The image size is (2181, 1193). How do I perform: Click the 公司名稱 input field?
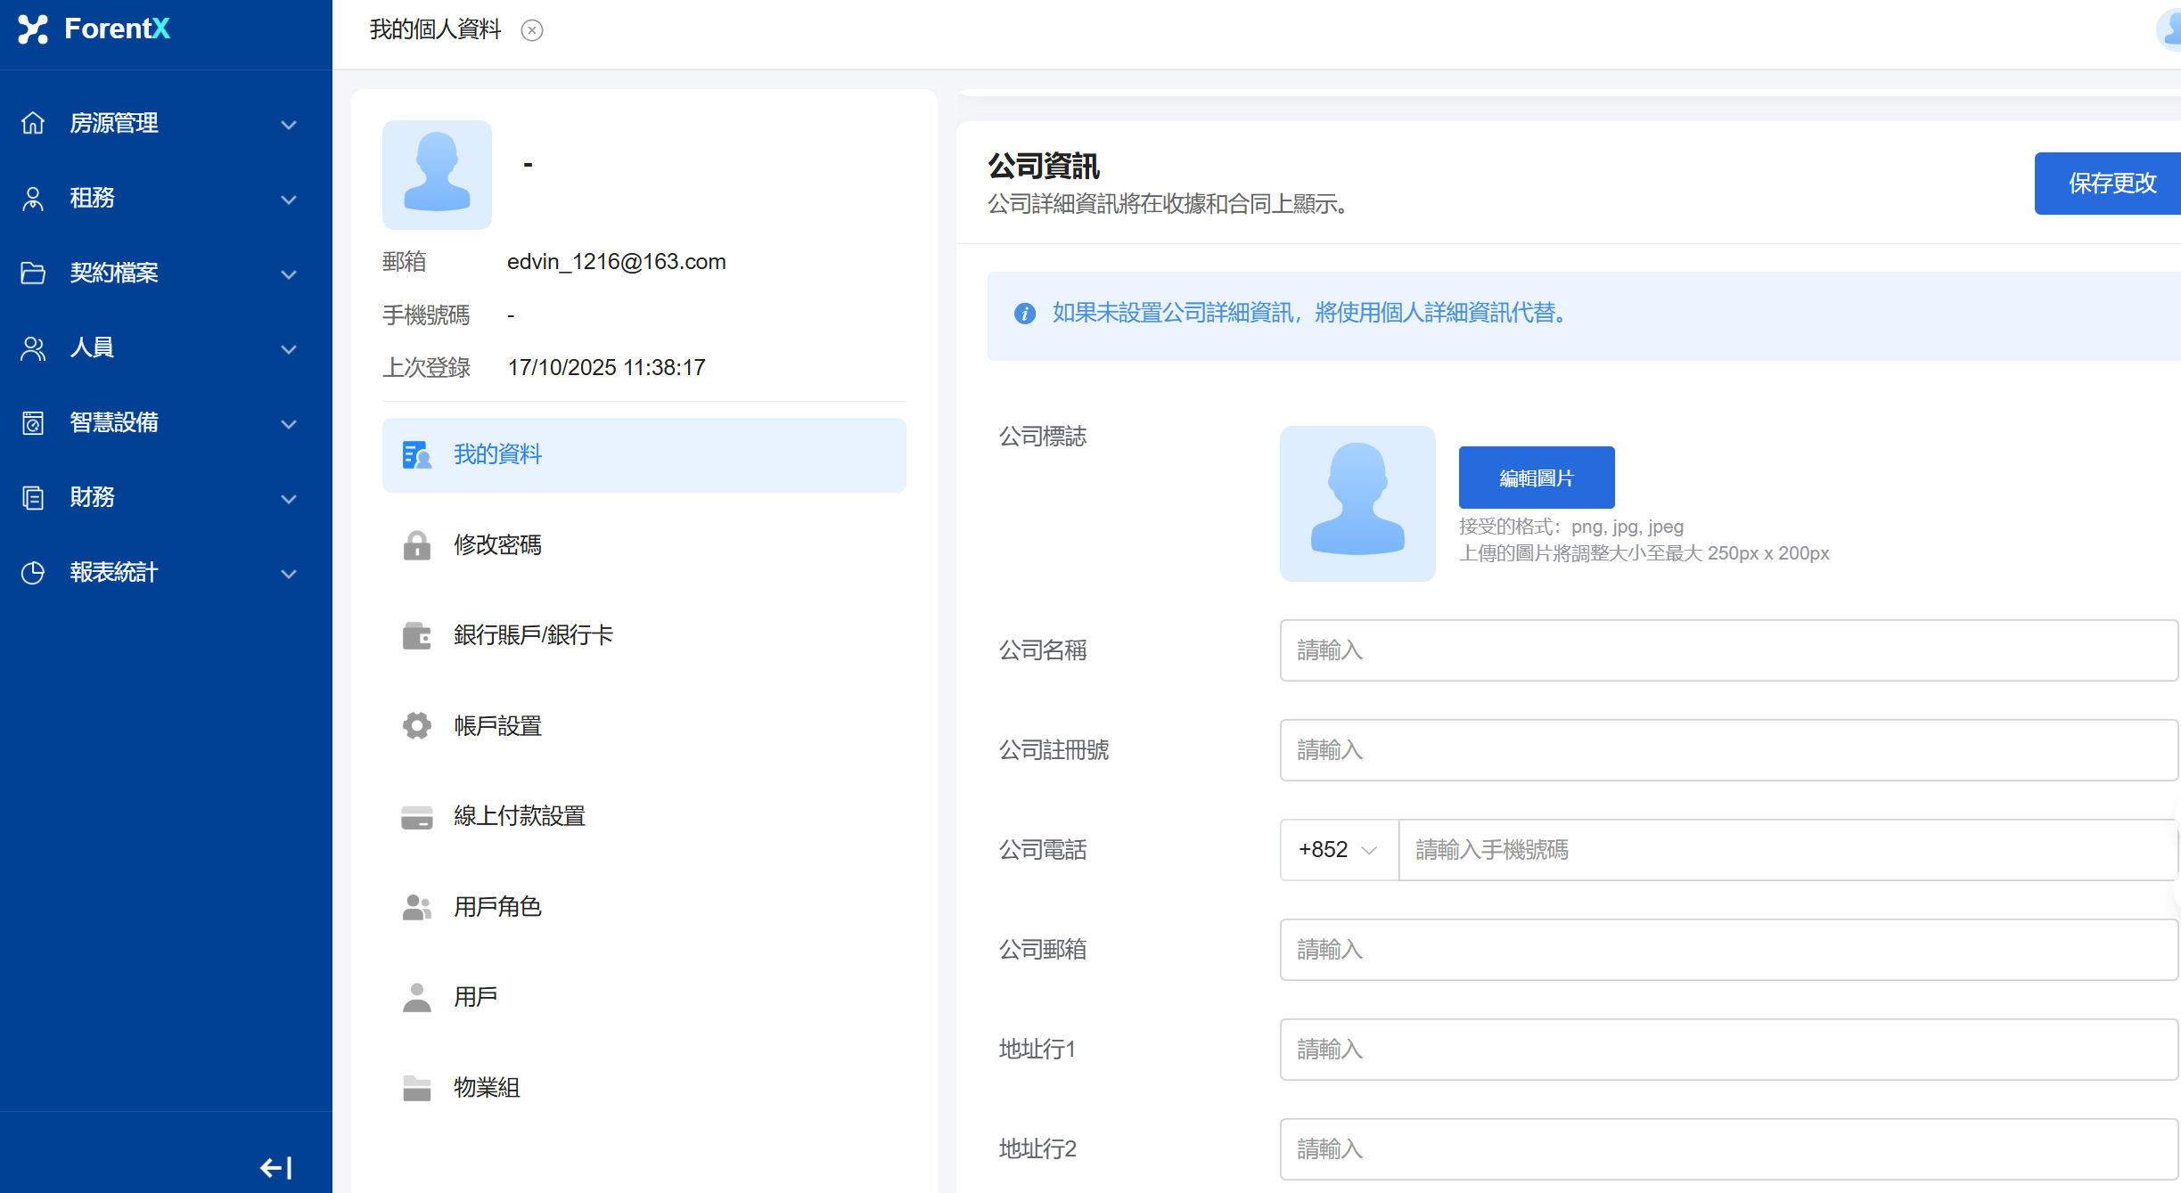point(1727,650)
